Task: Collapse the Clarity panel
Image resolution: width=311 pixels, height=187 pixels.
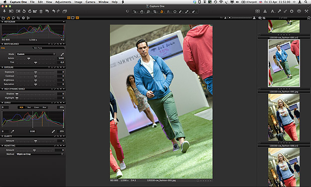Action: click(x=3, y=136)
